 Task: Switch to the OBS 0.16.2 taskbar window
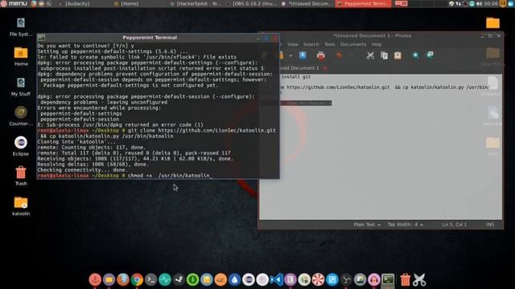pyautogui.click(x=252, y=3)
